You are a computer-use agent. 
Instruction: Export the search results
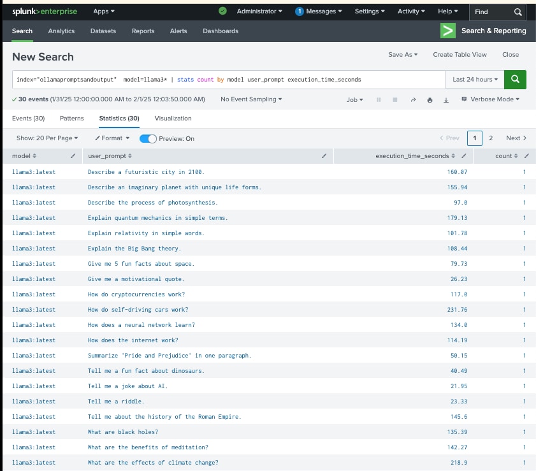point(446,100)
